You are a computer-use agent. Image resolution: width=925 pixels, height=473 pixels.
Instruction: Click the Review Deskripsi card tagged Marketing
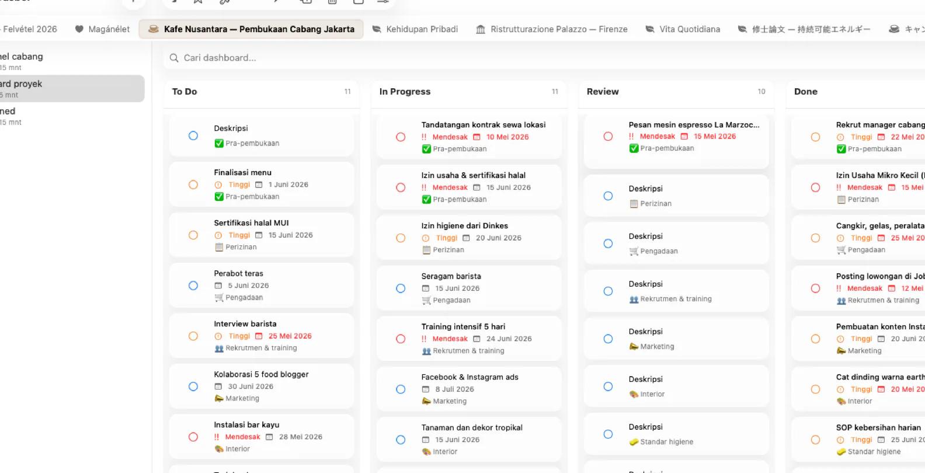(676, 339)
